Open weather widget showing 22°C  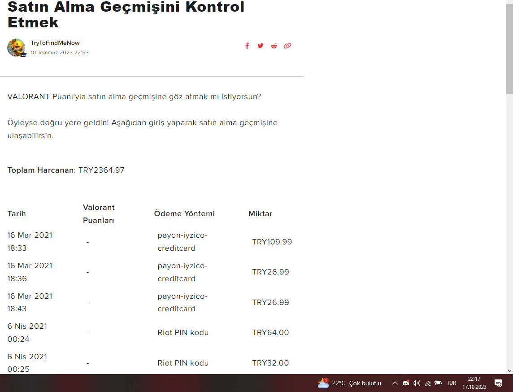(x=349, y=383)
